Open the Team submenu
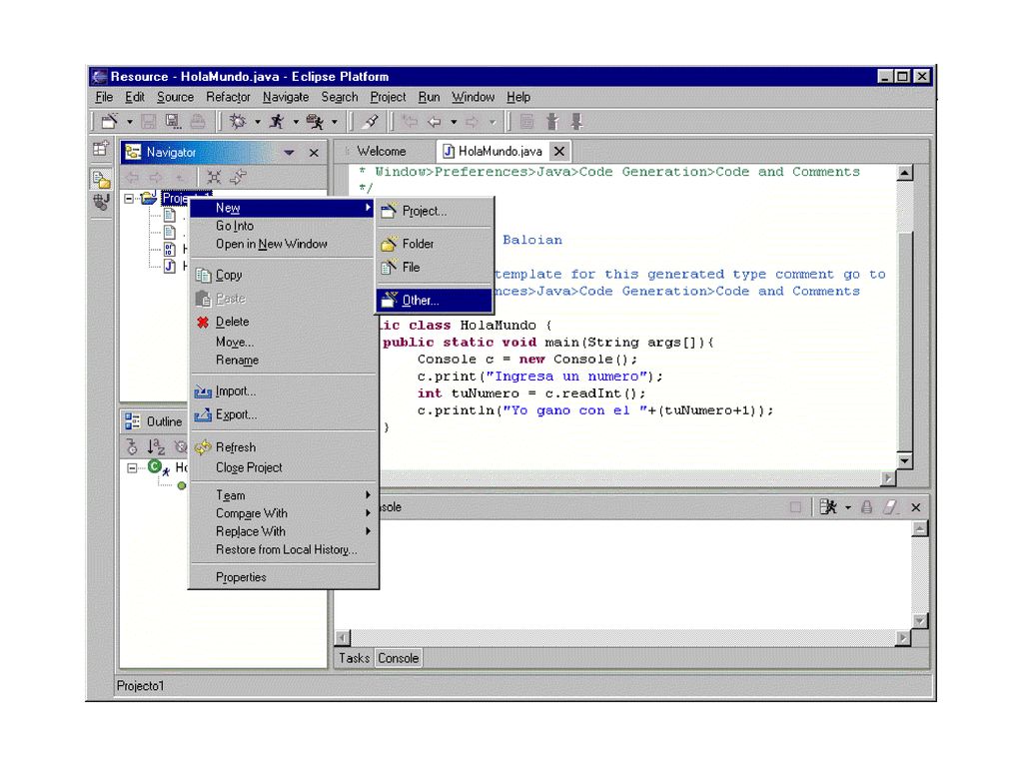The height and width of the screenshot is (767, 1023). [x=283, y=495]
